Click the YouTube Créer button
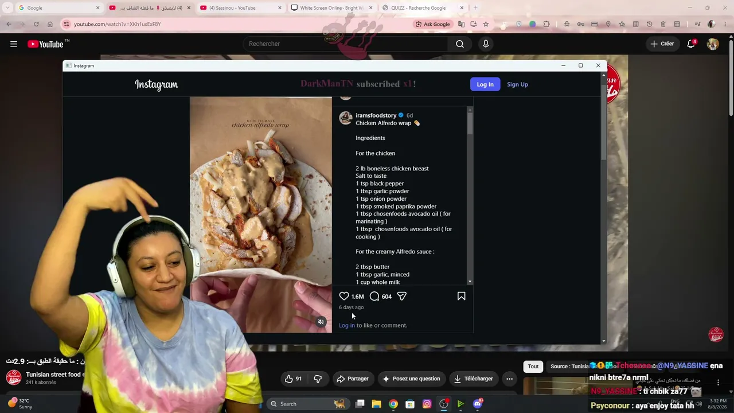734x413 pixels. tap(662, 44)
